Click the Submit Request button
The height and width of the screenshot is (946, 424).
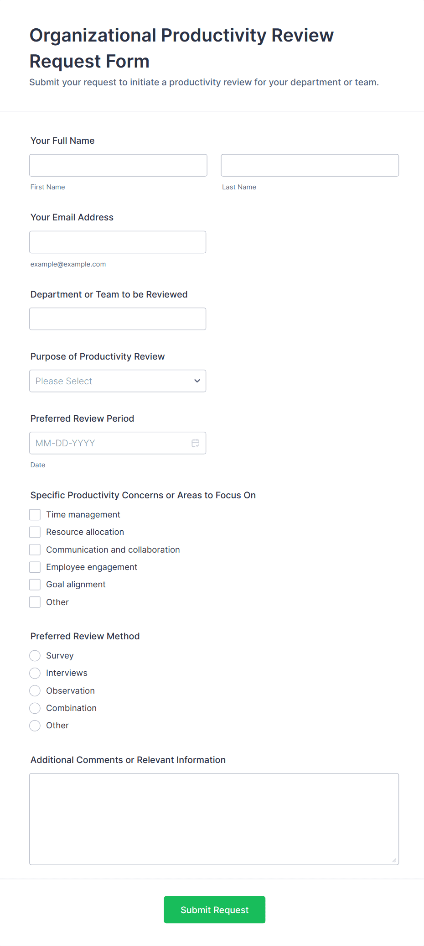[x=214, y=909]
